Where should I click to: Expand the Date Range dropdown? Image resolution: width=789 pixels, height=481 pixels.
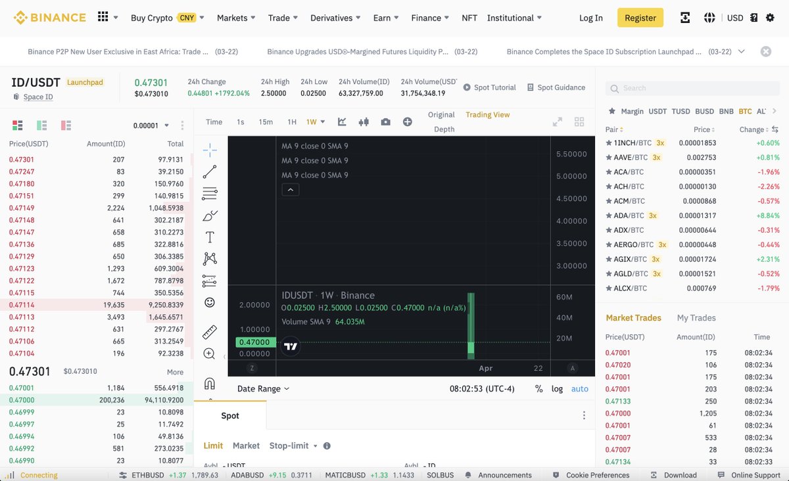click(262, 388)
